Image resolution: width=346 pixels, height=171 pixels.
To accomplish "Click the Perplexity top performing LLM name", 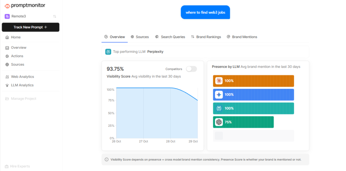I will point(155,52).
